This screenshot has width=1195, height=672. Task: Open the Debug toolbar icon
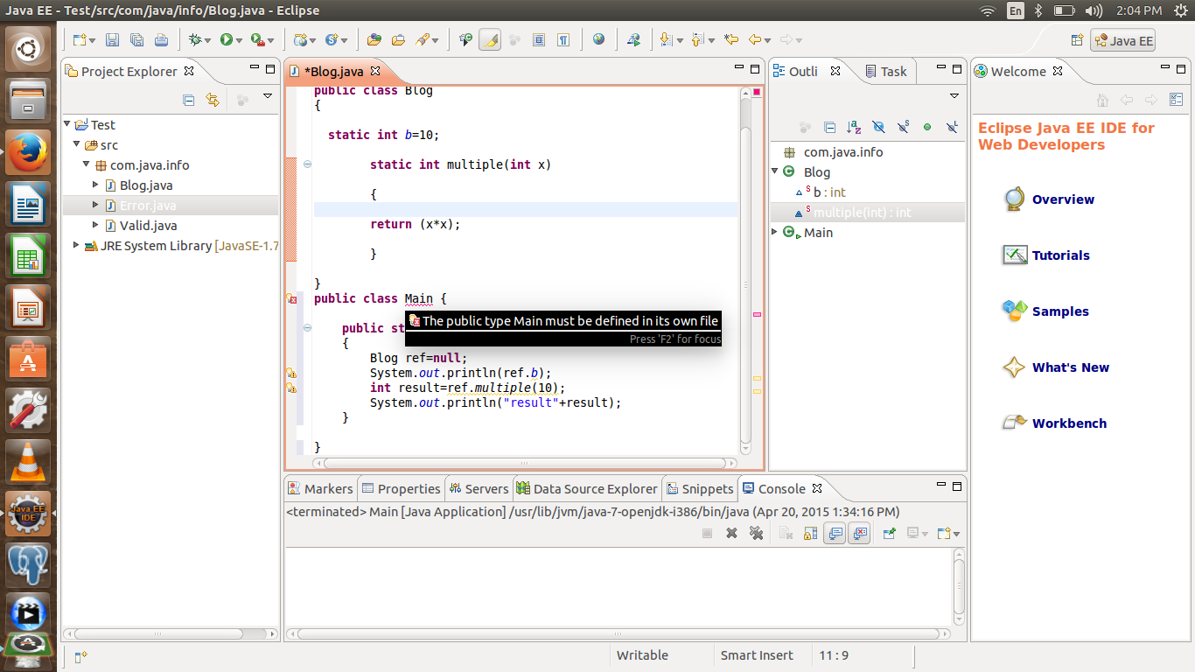coord(194,39)
